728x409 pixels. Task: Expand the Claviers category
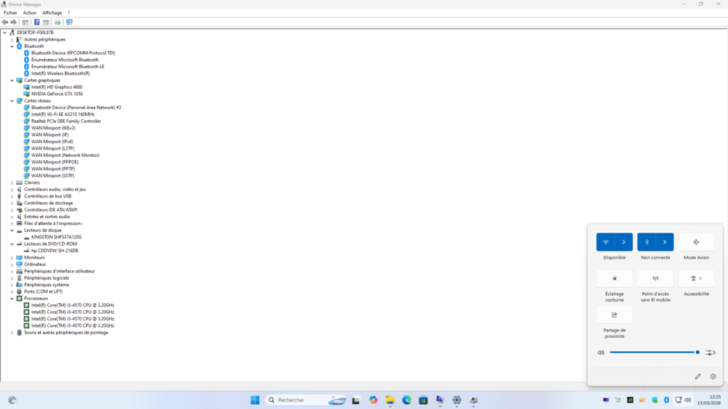point(12,182)
